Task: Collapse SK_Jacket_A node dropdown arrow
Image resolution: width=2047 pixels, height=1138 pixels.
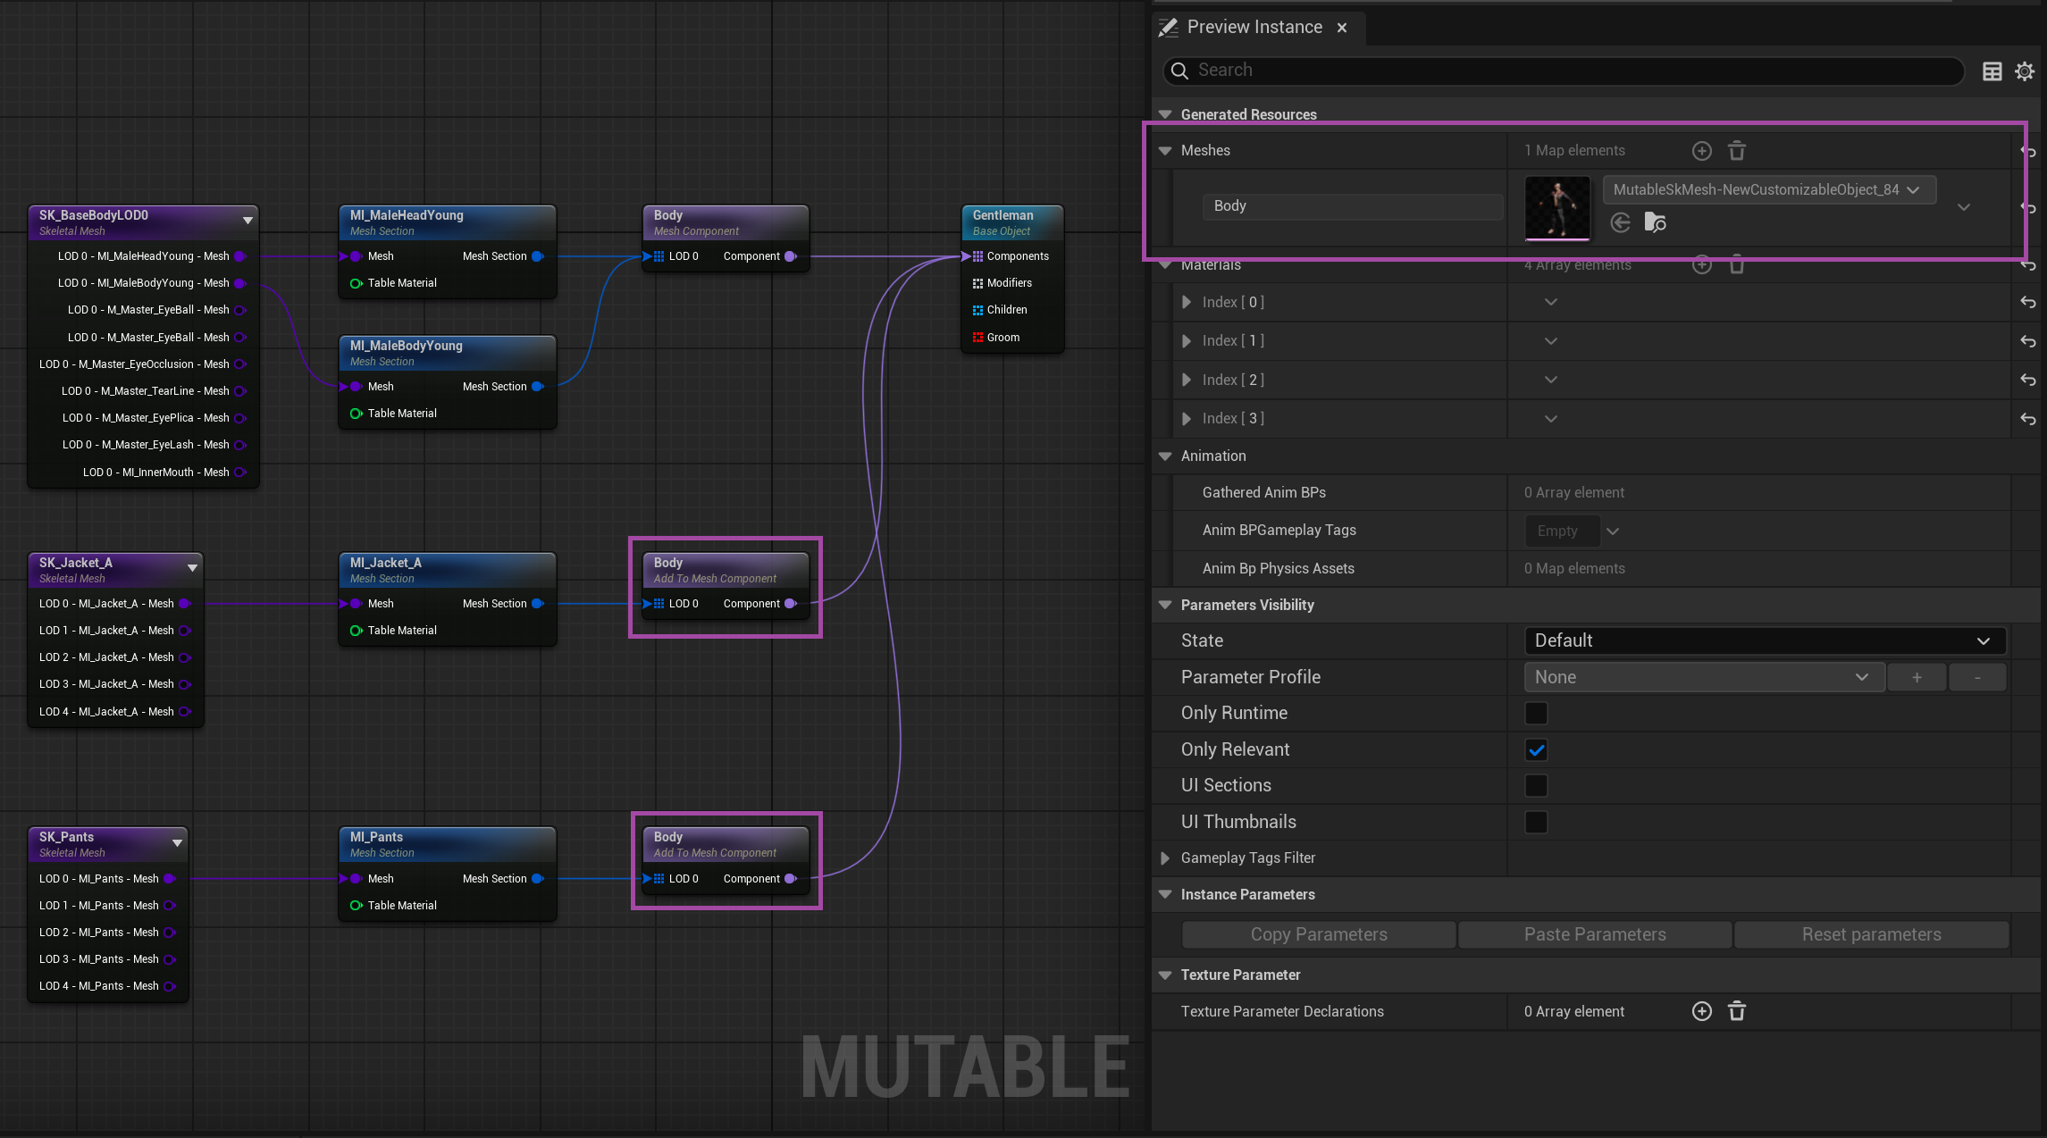Action: point(192,567)
